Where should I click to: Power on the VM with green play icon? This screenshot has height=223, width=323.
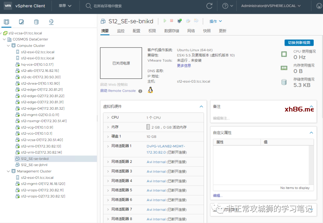click(165, 21)
